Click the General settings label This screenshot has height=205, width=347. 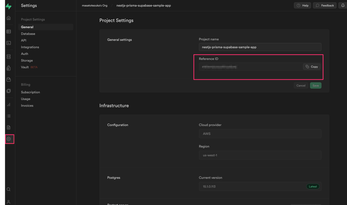pos(119,40)
